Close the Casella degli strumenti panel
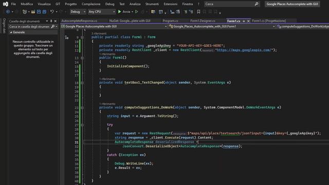This screenshot has height=185, width=329. point(56,21)
